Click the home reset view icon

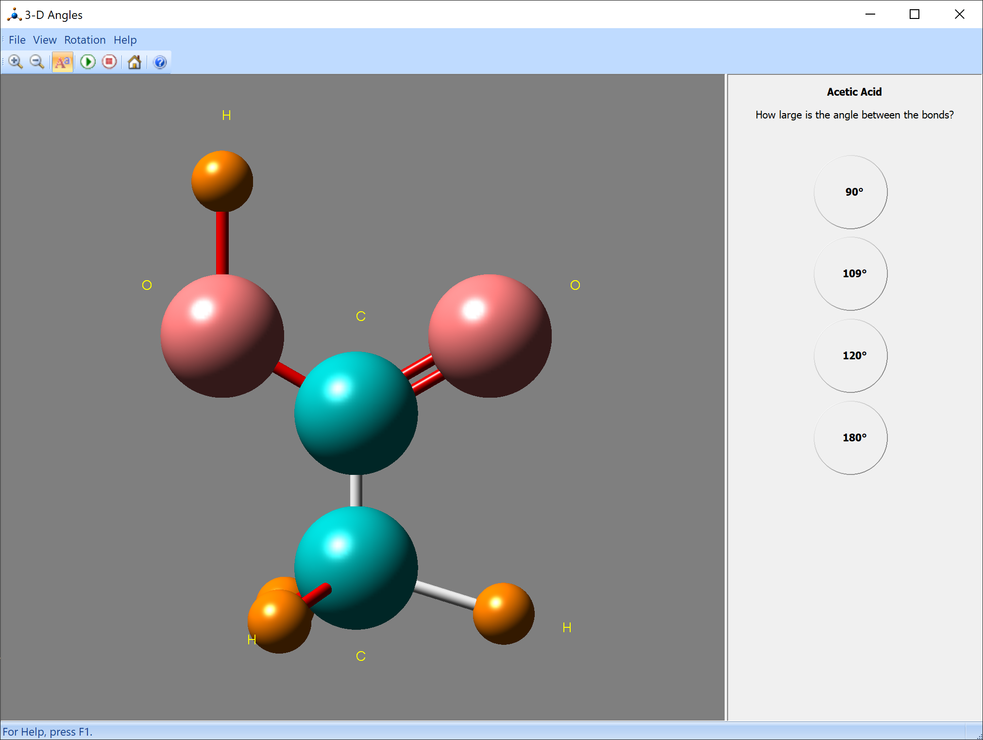click(135, 62)
